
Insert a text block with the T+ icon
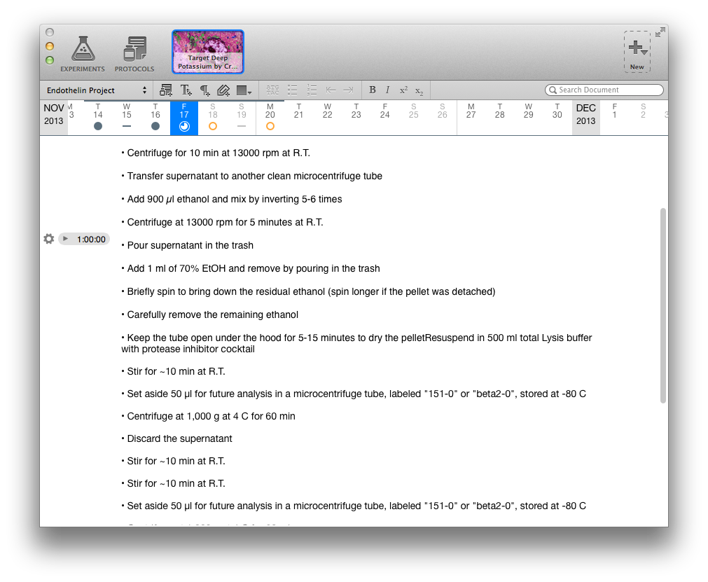186,90
